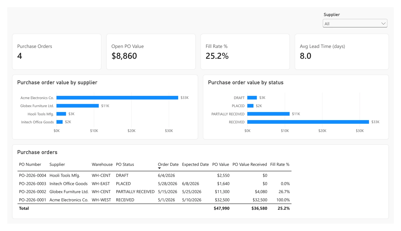401x231 pixels.
Task: Sort by PO Value Received column header
Action: click(250, 164)
